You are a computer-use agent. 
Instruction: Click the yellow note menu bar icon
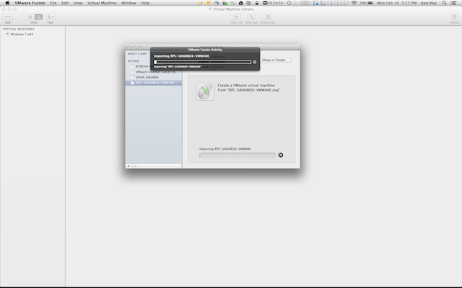(x=200, y=3)
